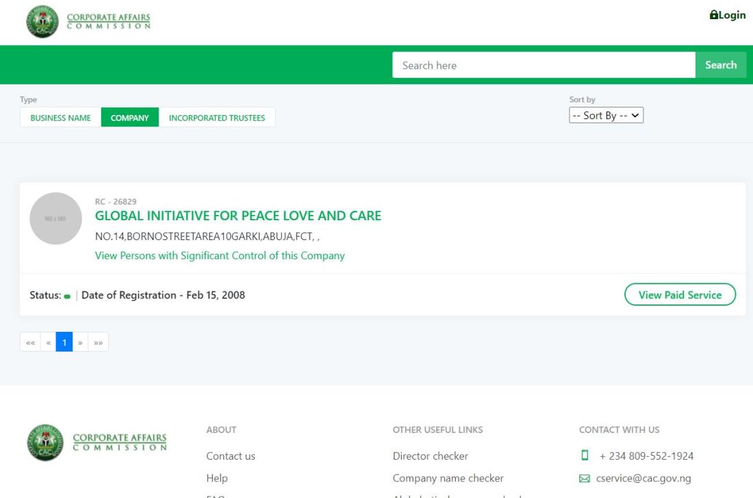Go to next page of results
The height and width of the screenshot is (498, 753).
(80, 342)
